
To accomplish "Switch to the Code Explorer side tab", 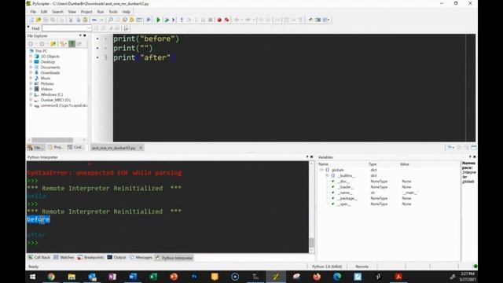I will point(75,147).
